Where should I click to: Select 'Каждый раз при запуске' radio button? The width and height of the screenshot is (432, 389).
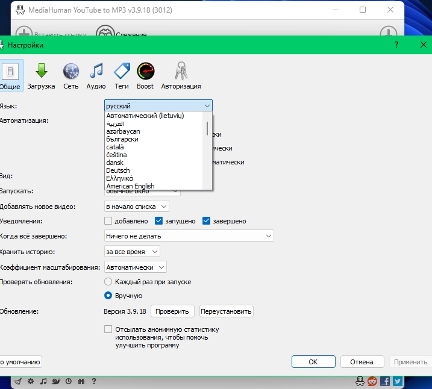point(108,282)
